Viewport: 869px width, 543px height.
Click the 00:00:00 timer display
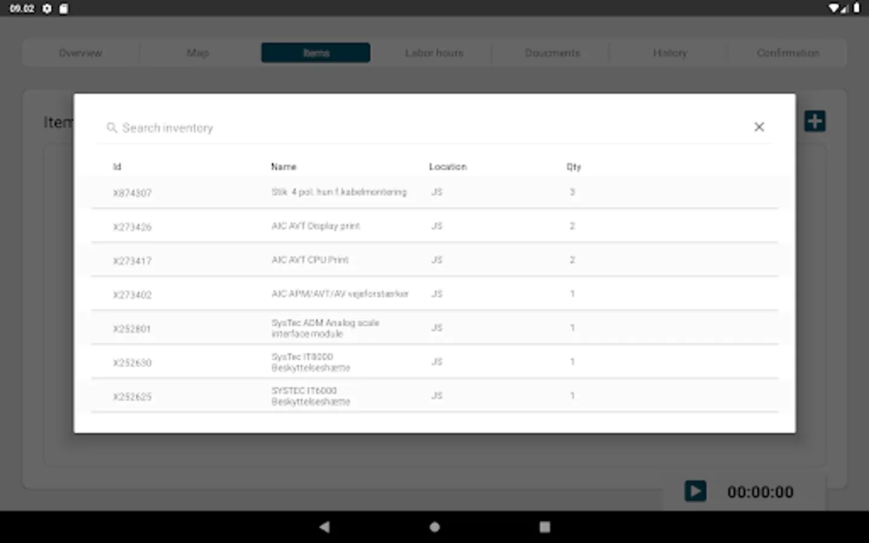point(760,492)
